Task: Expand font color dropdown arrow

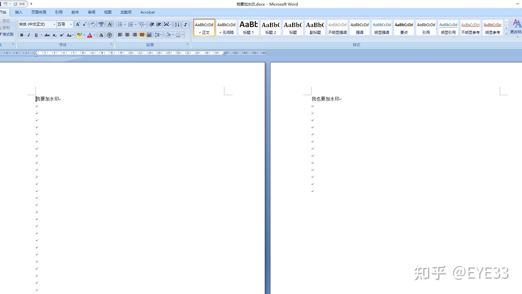Action: pyautogui.click(x=95, y=35)
